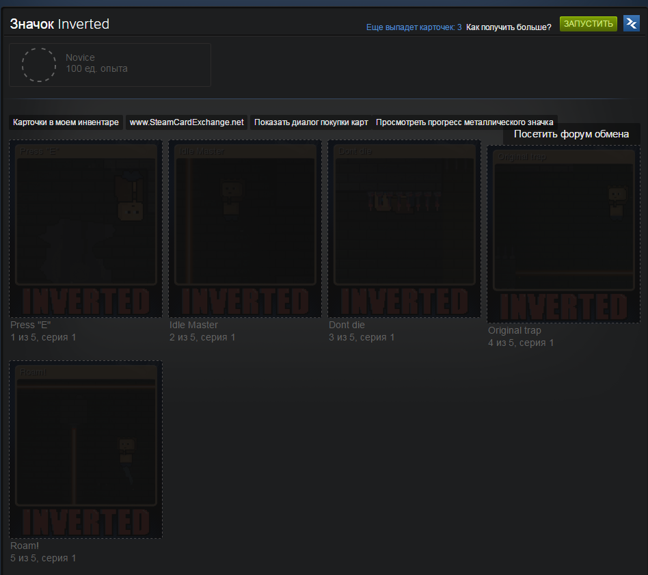Select the Dont die card thumbnail
This screenshot has height=575, width=648.
click(x=404, y=228)
